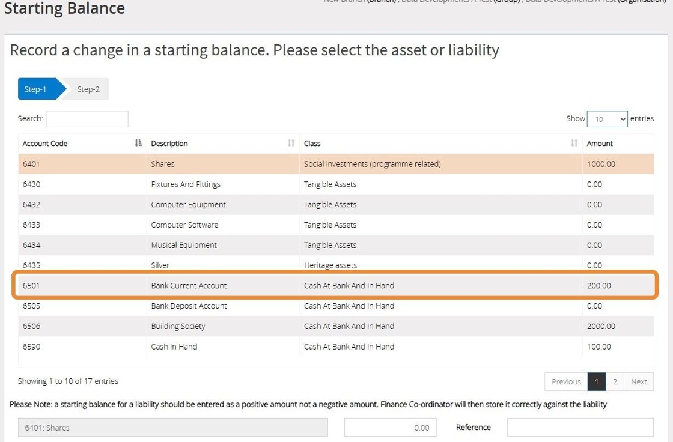The height and width of the screenshot is (442, 673).
Task: Focus the Reference text field
Action: 580,428
